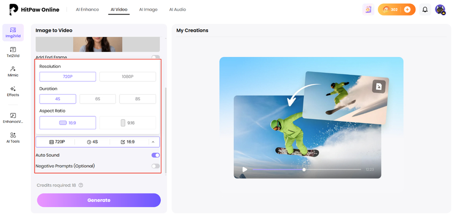Select 9:16 aspect ratio
This screenshot has width=456, height=218.
[128, 123]
